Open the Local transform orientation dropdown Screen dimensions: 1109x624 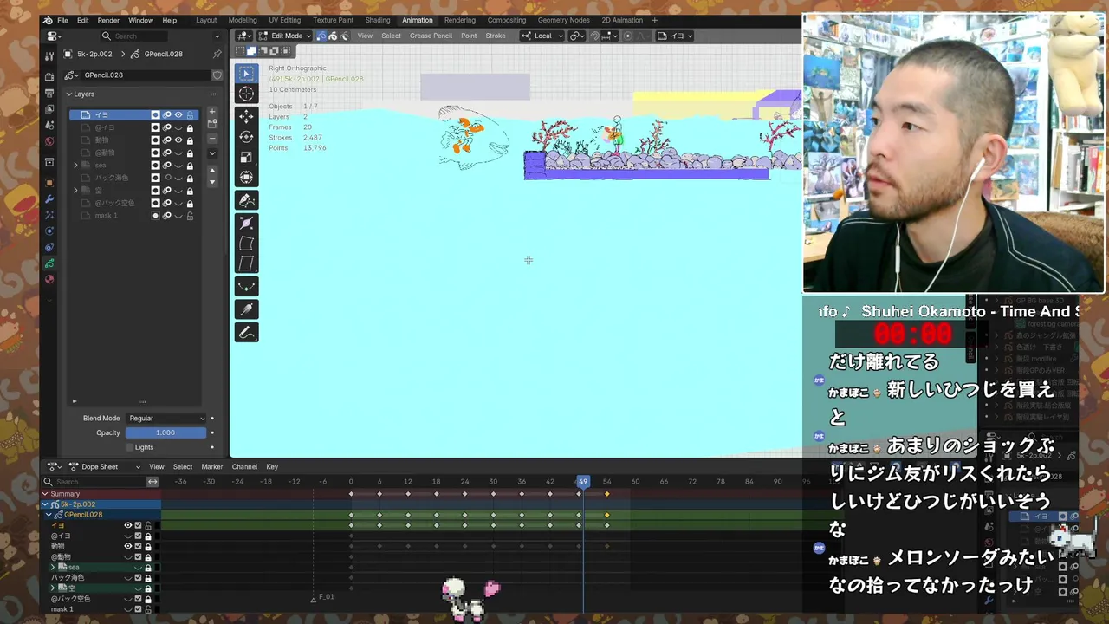click(x=542, y=36)
